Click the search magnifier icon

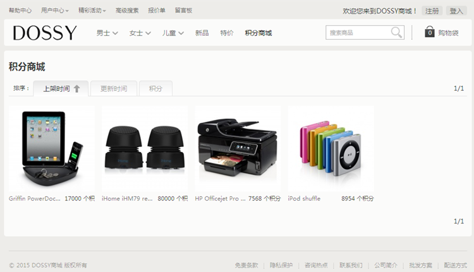(396, 32)
